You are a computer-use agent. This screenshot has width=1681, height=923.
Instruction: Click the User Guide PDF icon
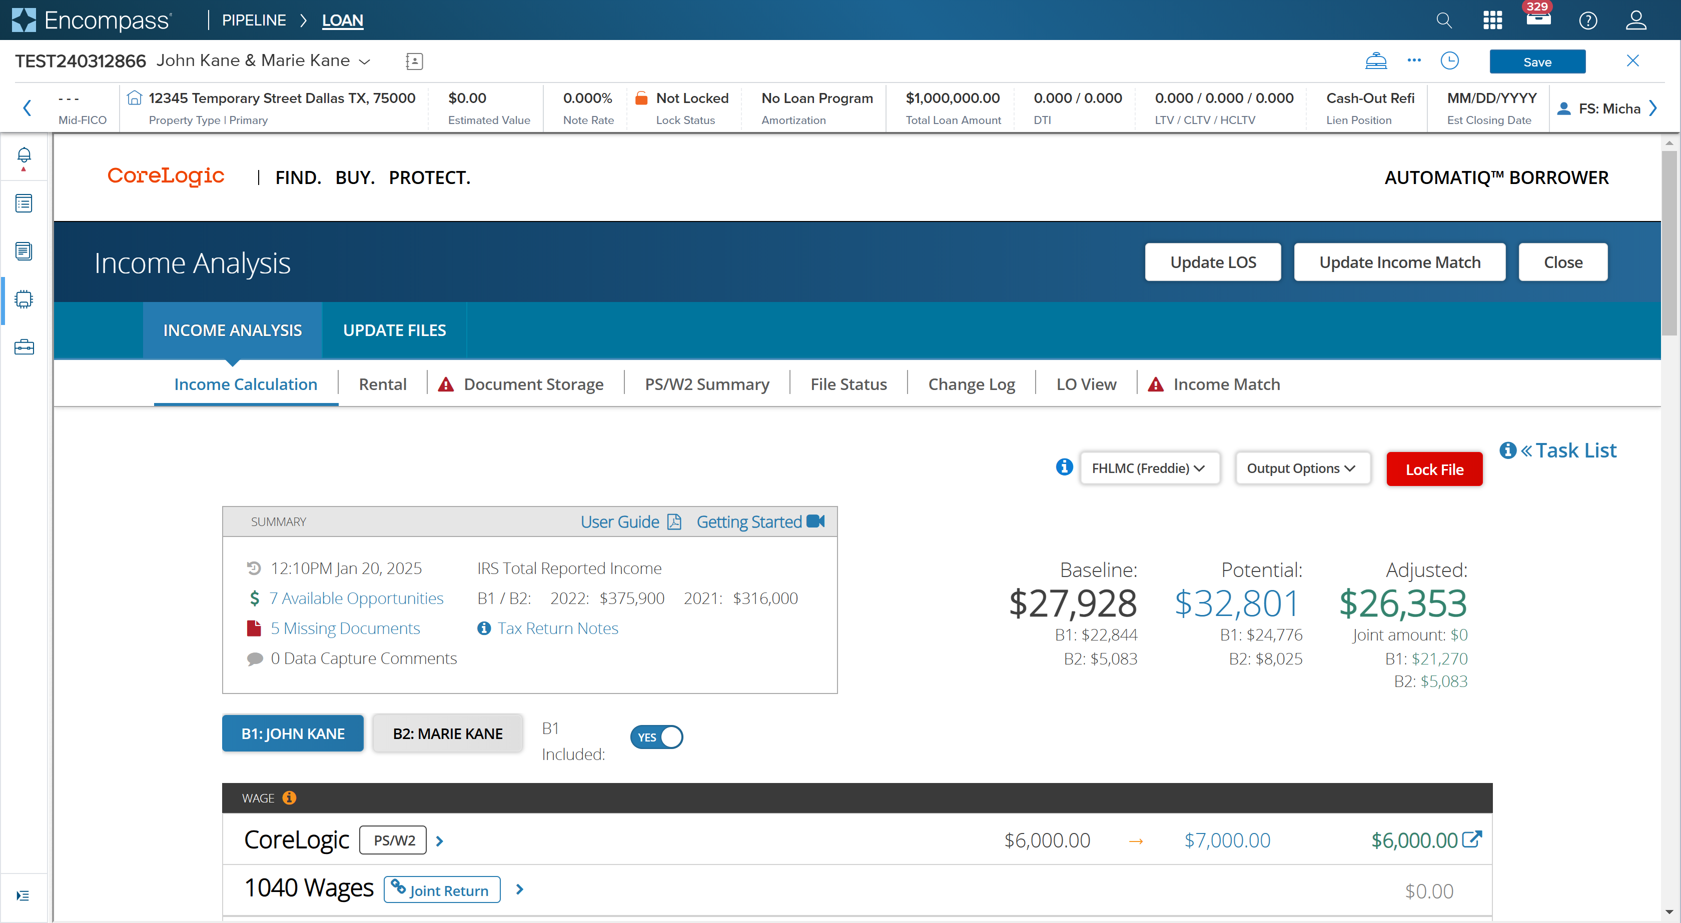point(674,522)
